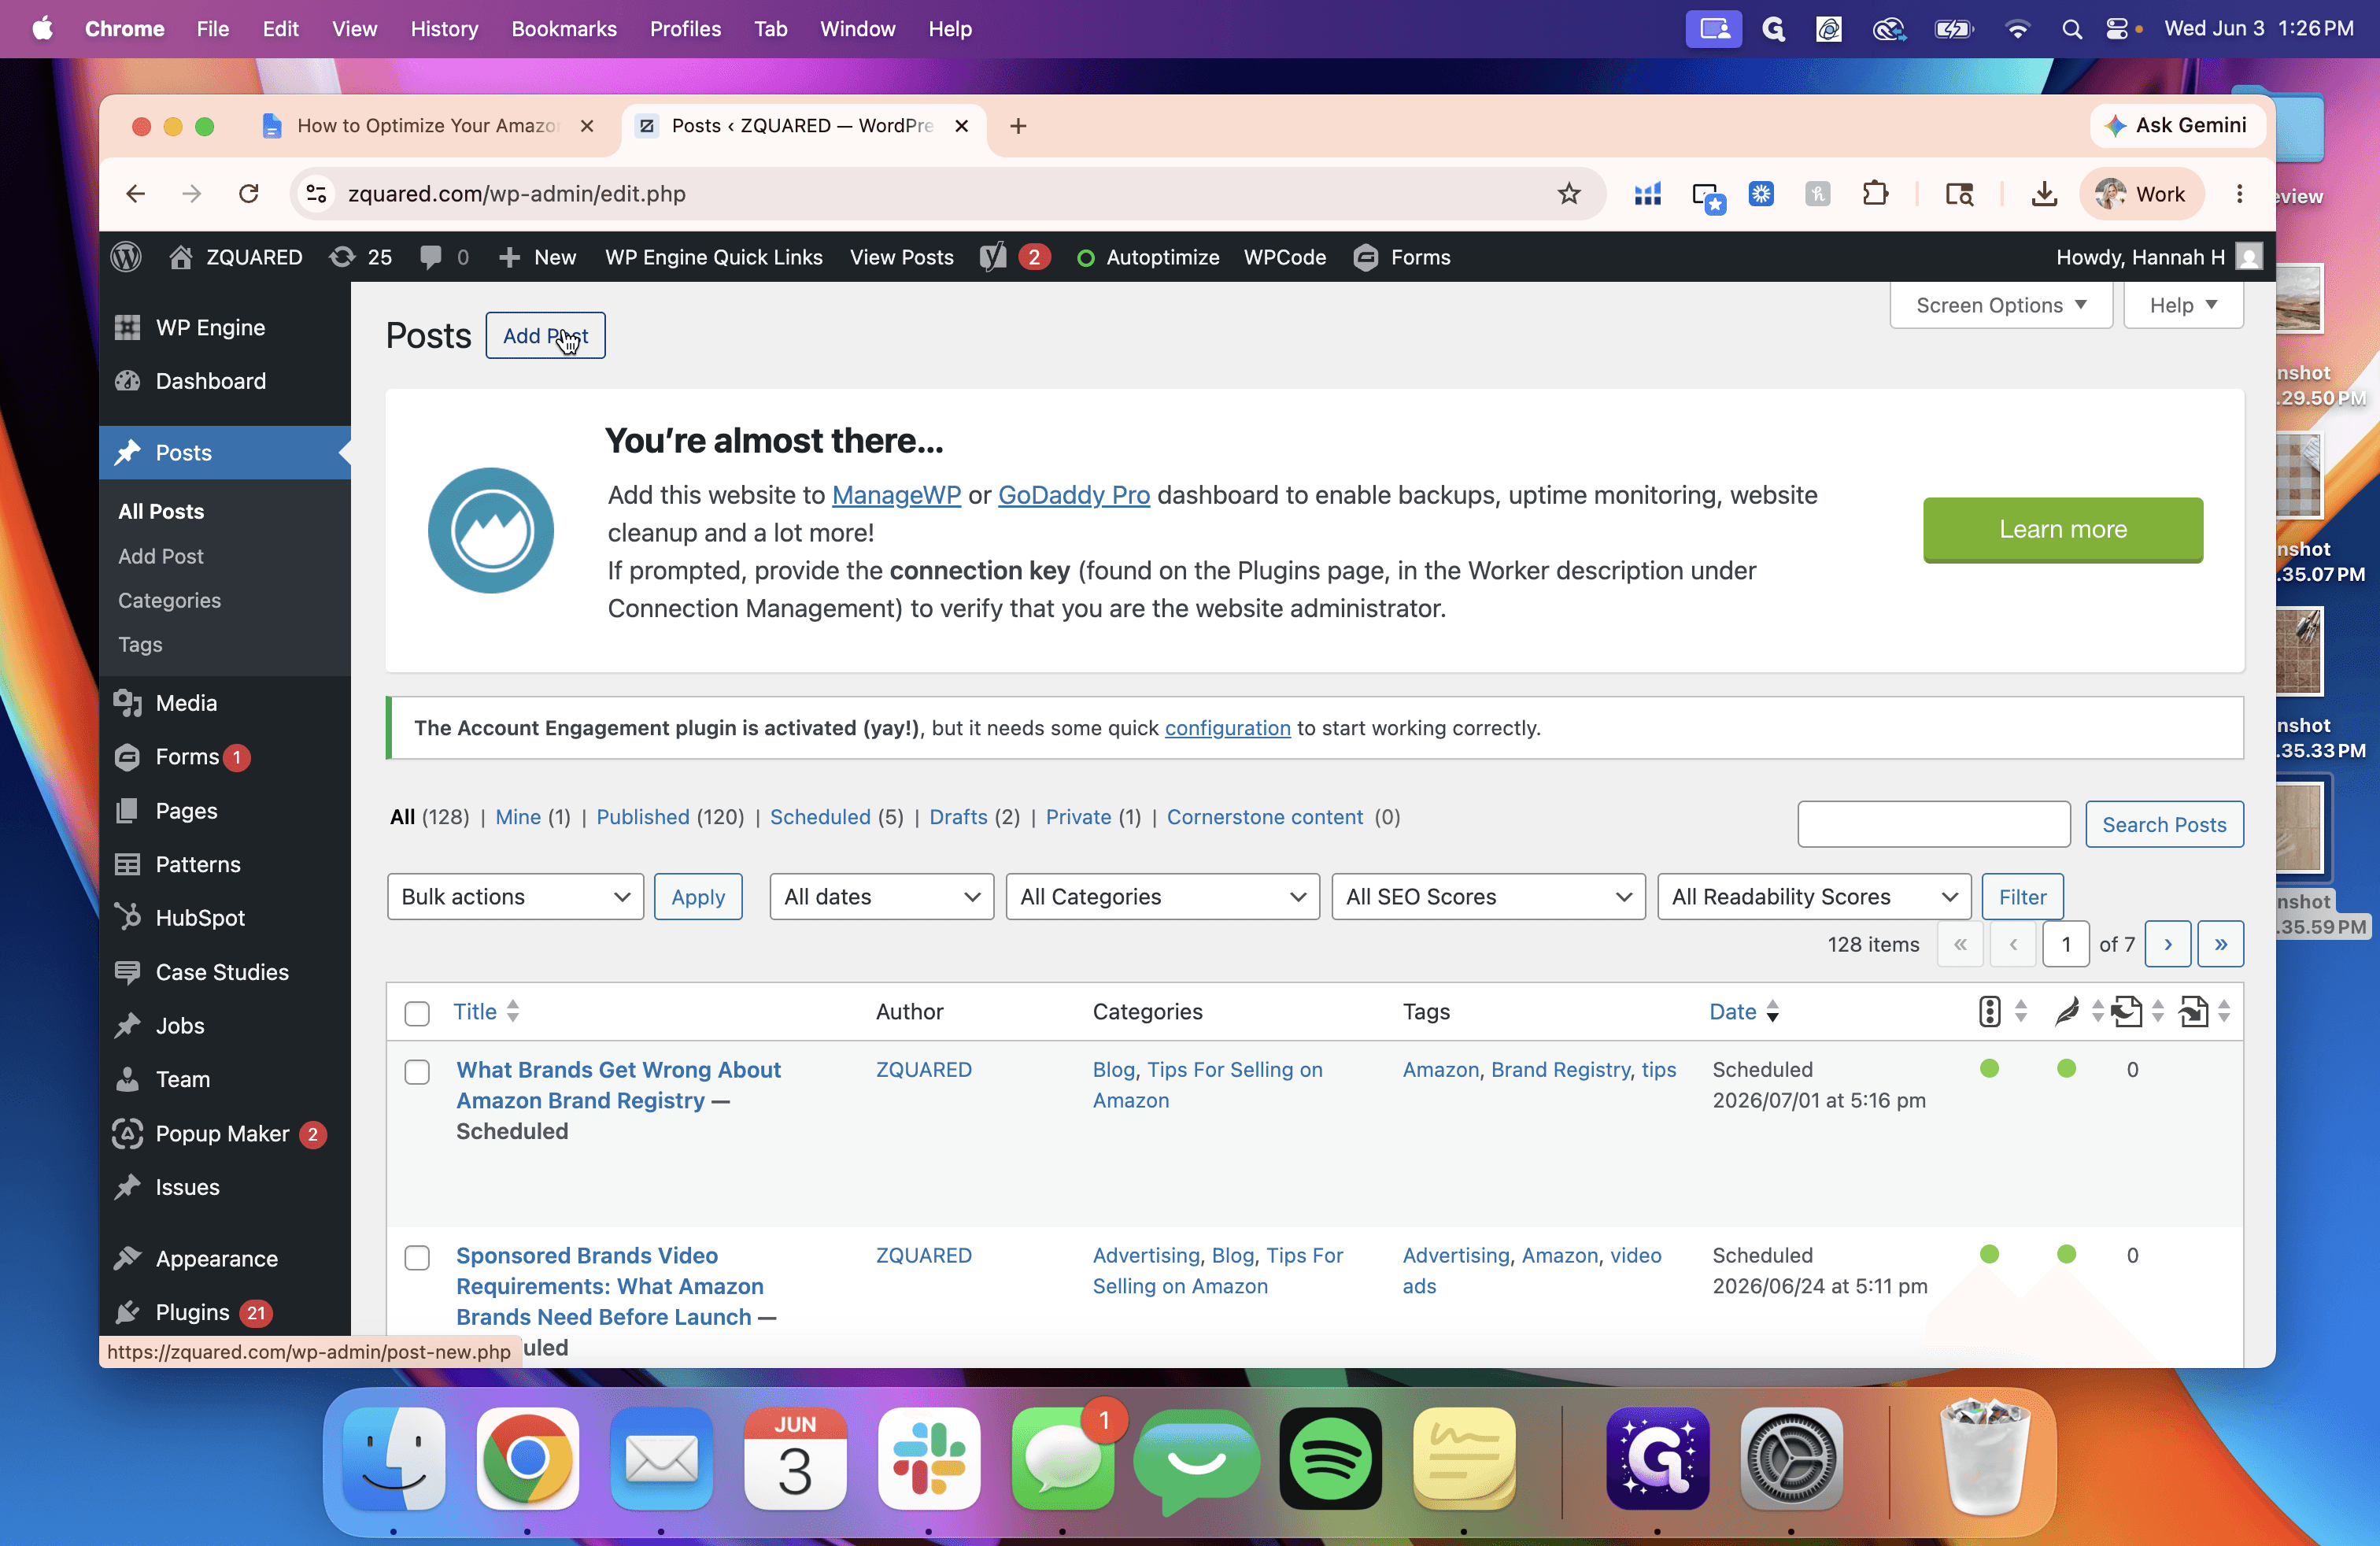Open the Bulk actions dropdown
This screenshot has width=2380, height=1546.
pos(515,896)
